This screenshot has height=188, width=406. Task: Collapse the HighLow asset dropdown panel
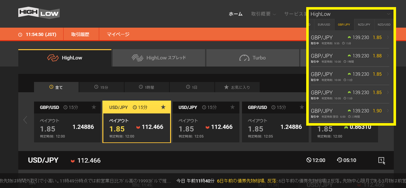388,14
